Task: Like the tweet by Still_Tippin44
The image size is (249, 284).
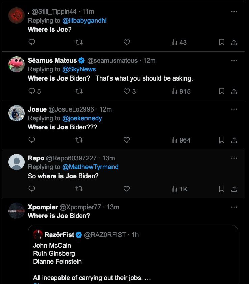Action: pos(127,42)
